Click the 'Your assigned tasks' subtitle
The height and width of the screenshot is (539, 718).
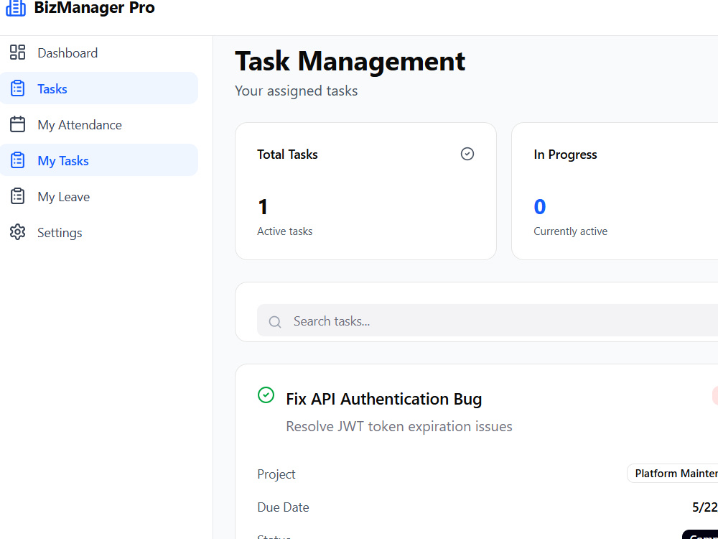coord(297,91)
